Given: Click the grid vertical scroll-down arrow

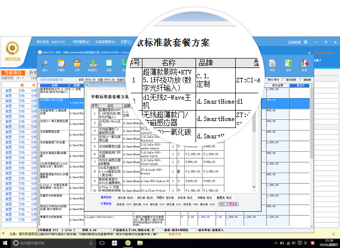Looking at the screenshot, I should (x=312, y=226).
